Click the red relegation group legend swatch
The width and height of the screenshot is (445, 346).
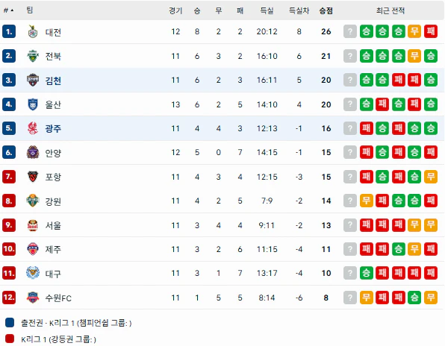[10, 339]
